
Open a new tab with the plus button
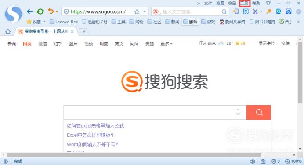84,31
